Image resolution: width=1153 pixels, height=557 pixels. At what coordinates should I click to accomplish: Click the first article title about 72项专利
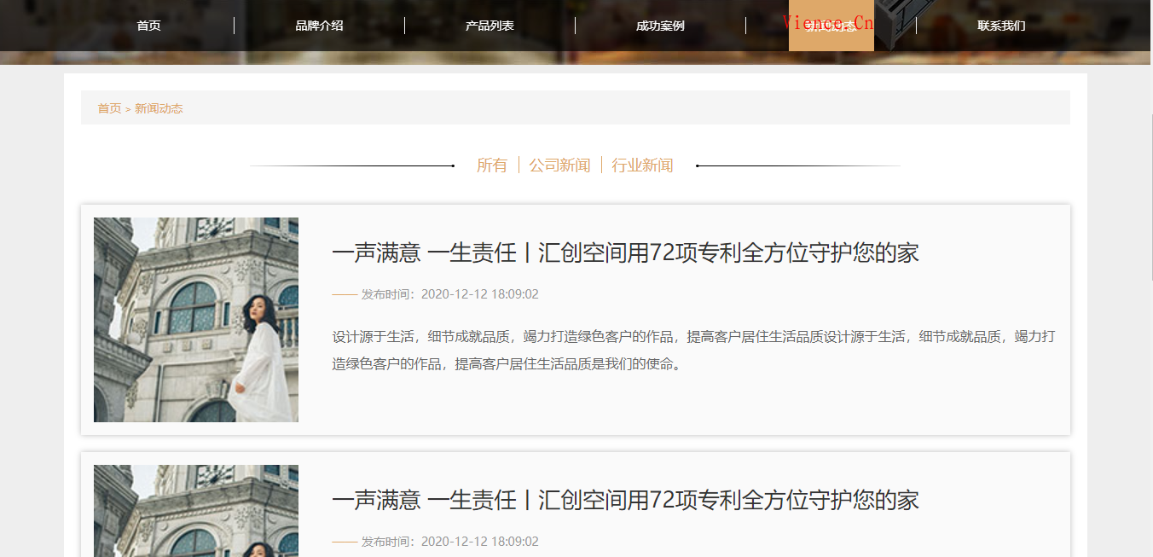[x=625, y=252]
